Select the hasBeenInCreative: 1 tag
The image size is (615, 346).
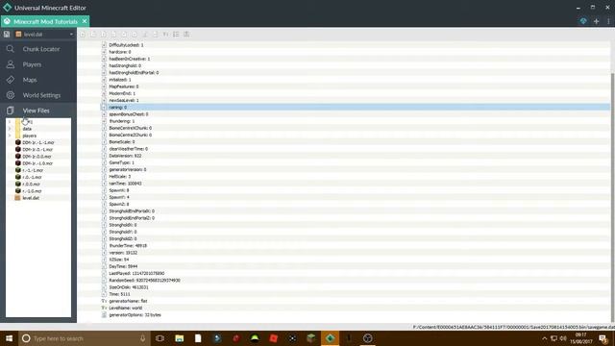click(x=130, y=59)
